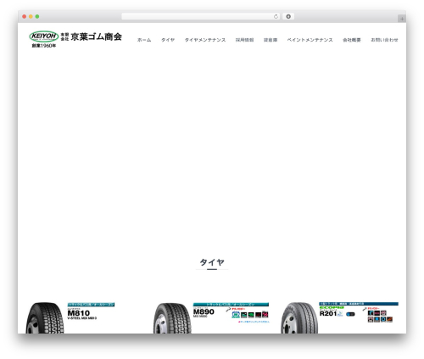Open the ペイントメンテナンス navigation item
This screenshot has height=359, width=424.
[x=310, y=40]
